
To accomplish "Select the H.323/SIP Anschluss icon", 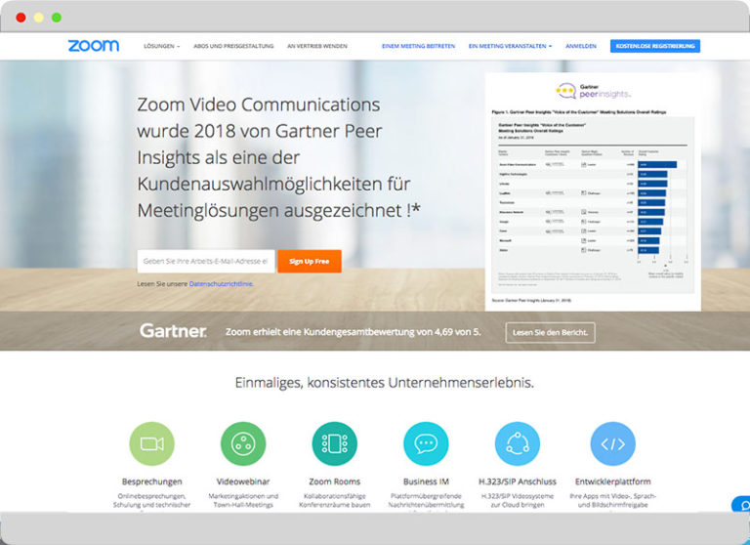I will (517, 443).
